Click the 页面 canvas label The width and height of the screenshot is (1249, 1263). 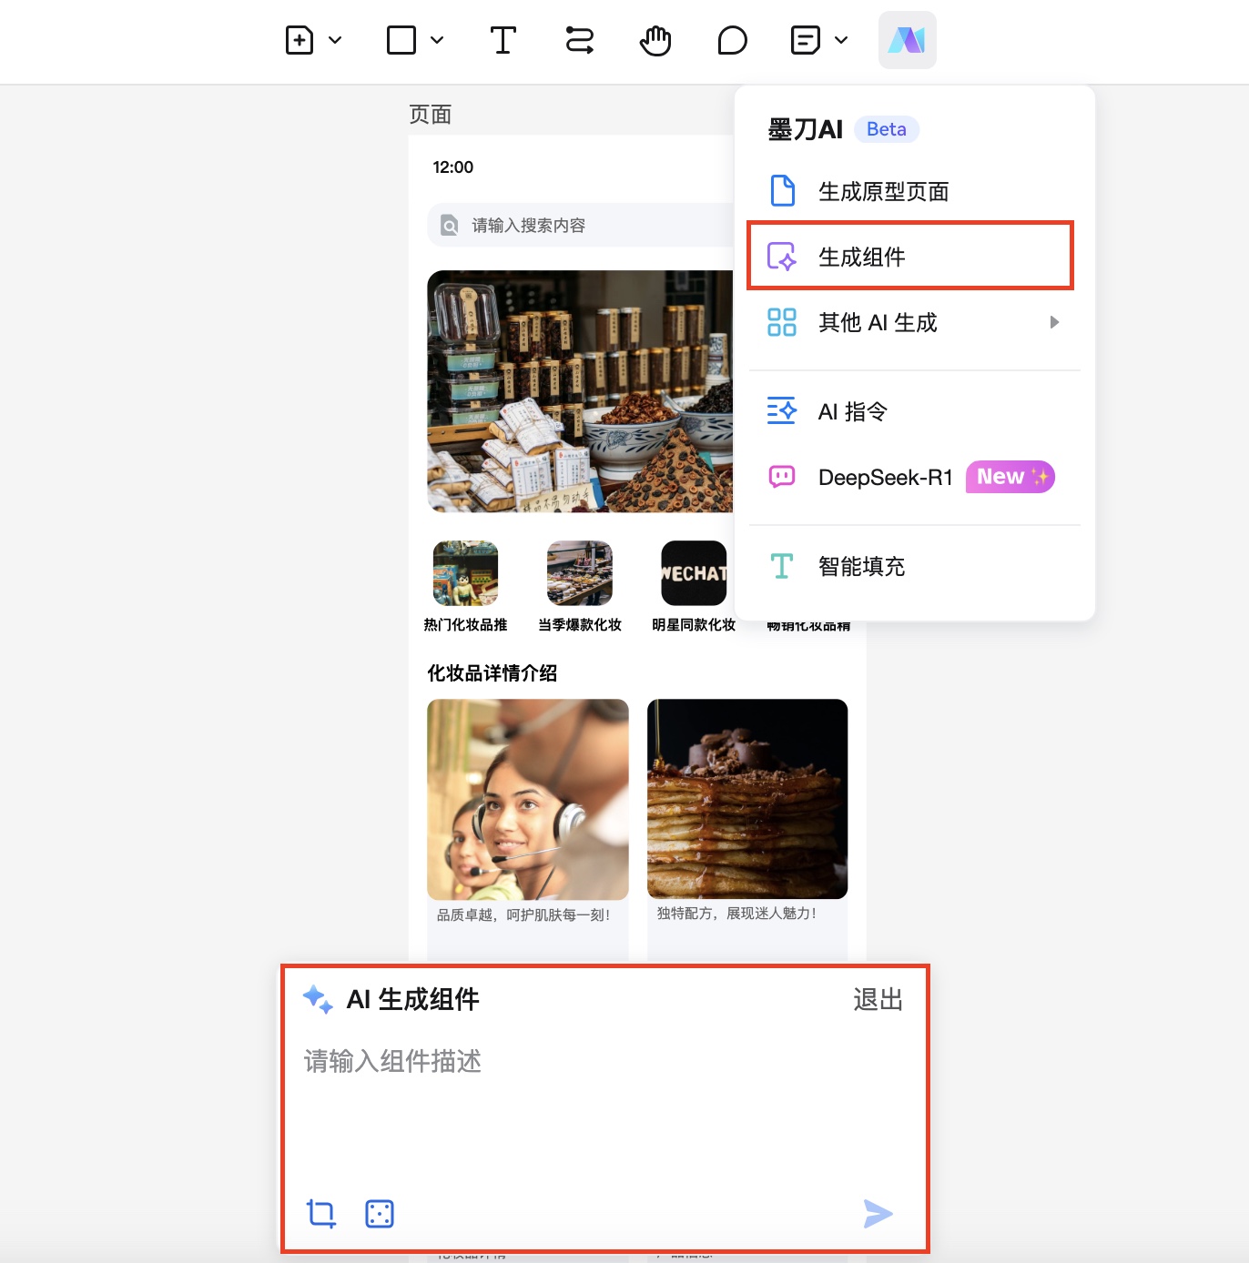tap(431, 115)
